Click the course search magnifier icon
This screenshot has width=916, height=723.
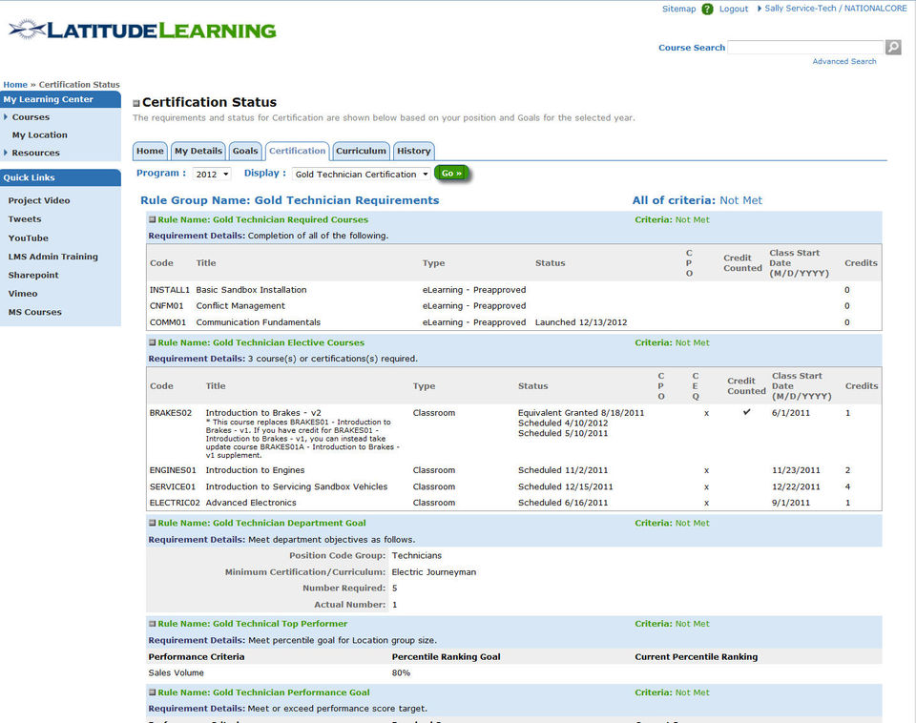[x=893, y=48]
